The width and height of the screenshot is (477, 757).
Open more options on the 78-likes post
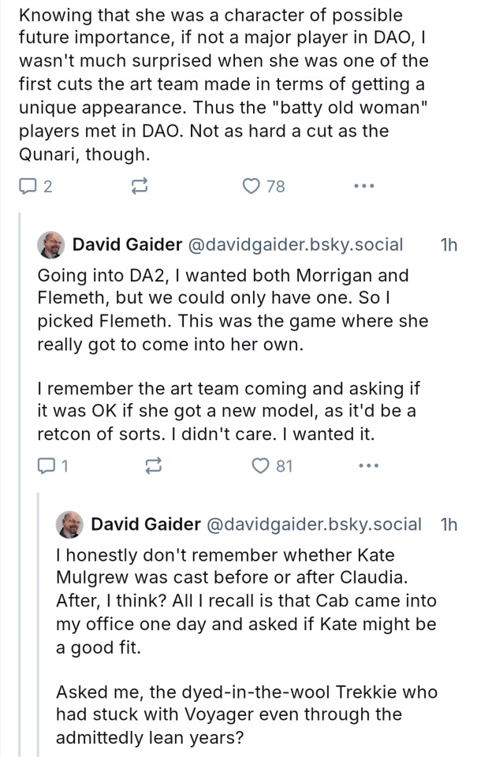tap(363, 187)
